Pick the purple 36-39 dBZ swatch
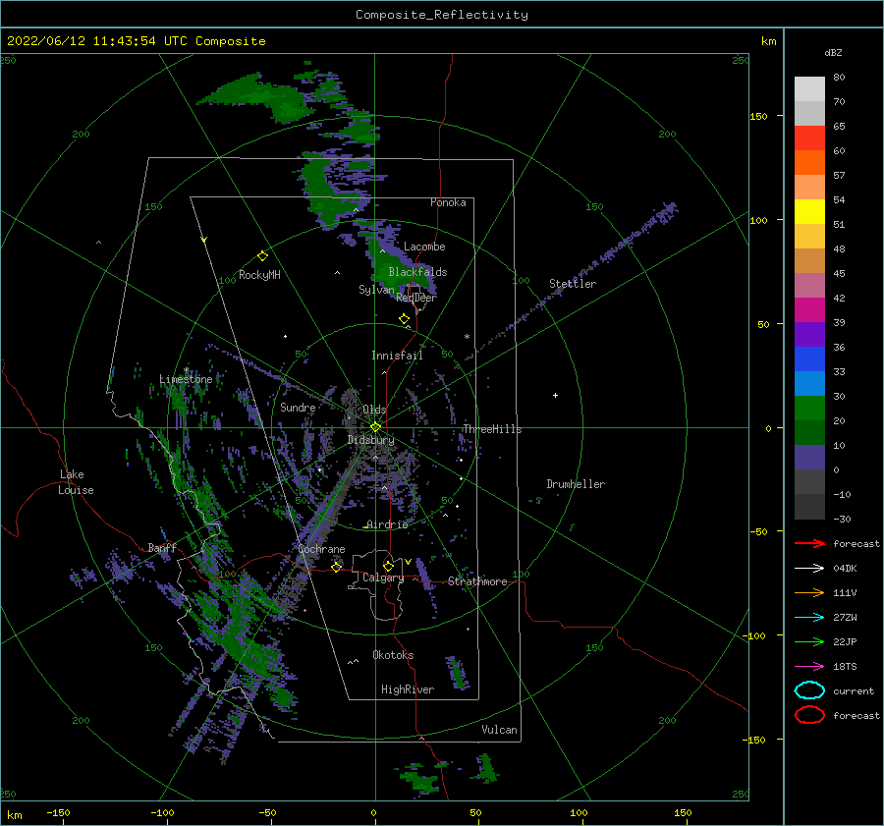The image size is (884, 826). [809, 335]
